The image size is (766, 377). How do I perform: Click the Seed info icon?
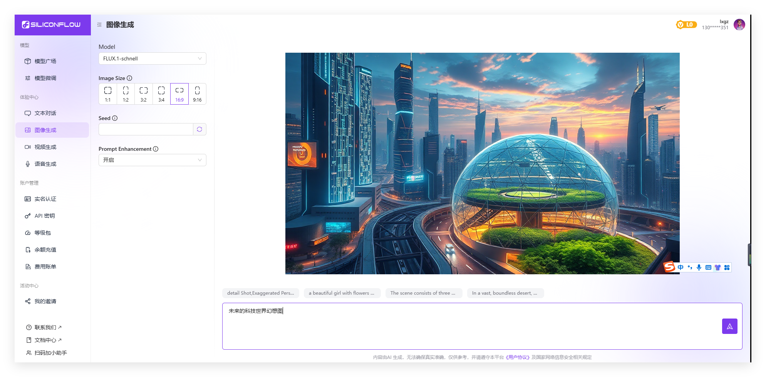(x=115, y=118)
